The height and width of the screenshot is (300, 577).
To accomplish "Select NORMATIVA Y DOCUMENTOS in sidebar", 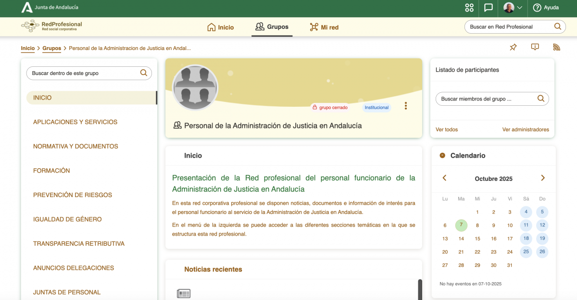I will 75,146.
